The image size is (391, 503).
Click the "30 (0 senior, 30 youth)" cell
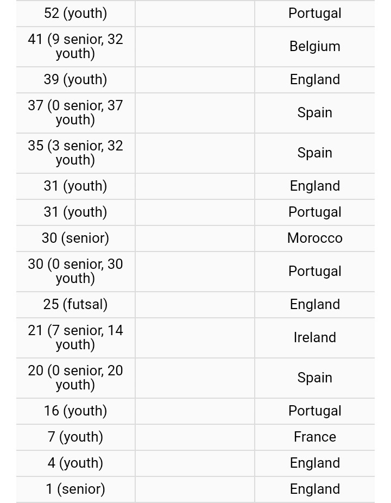(x=75, y=271)
